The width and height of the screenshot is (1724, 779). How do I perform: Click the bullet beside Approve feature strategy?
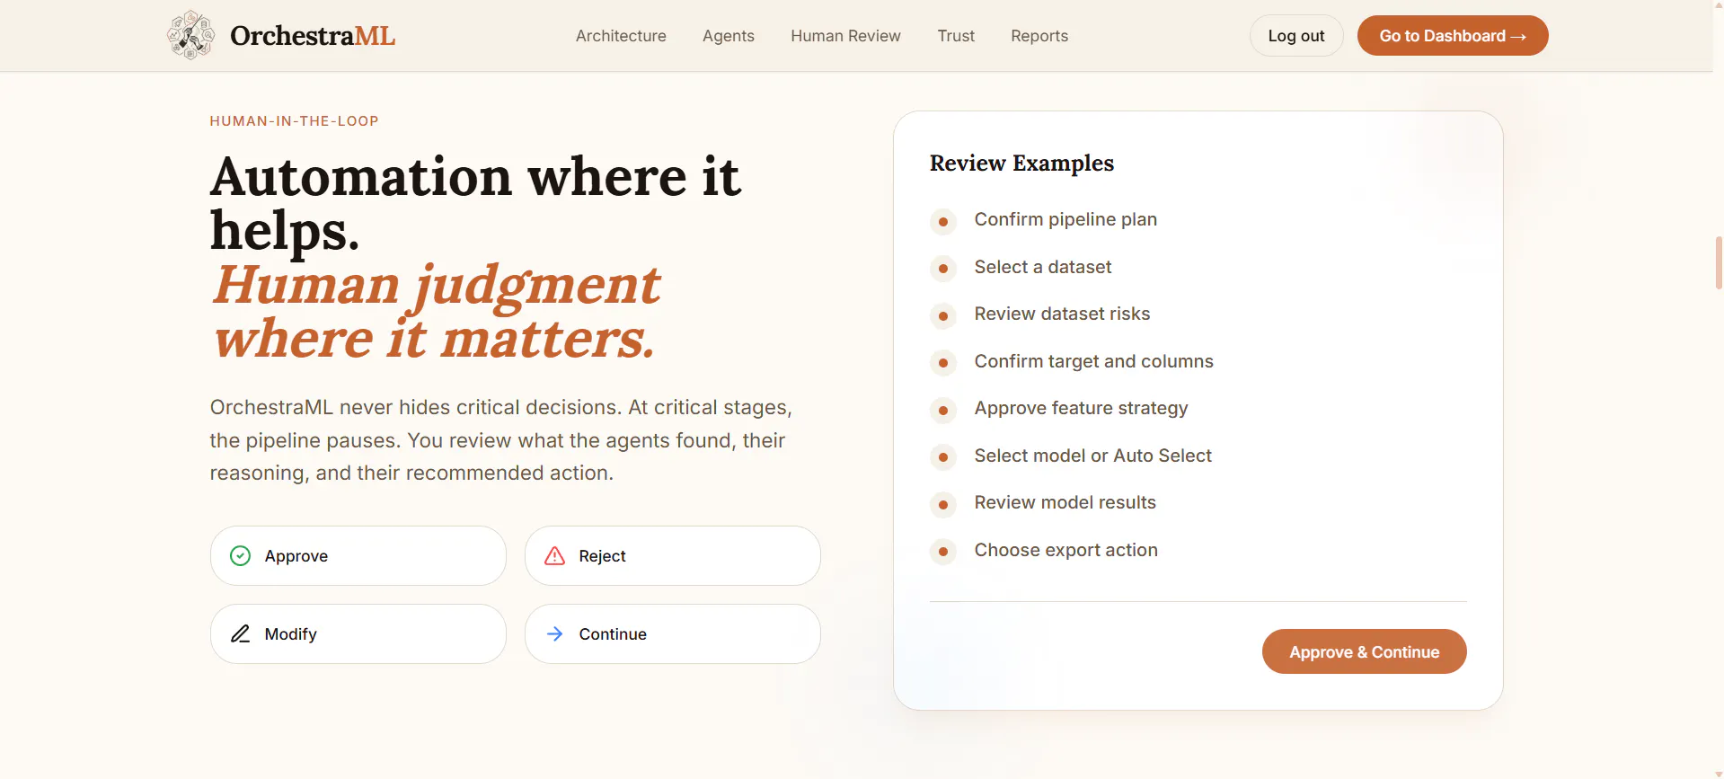click(x=943, y=410)
